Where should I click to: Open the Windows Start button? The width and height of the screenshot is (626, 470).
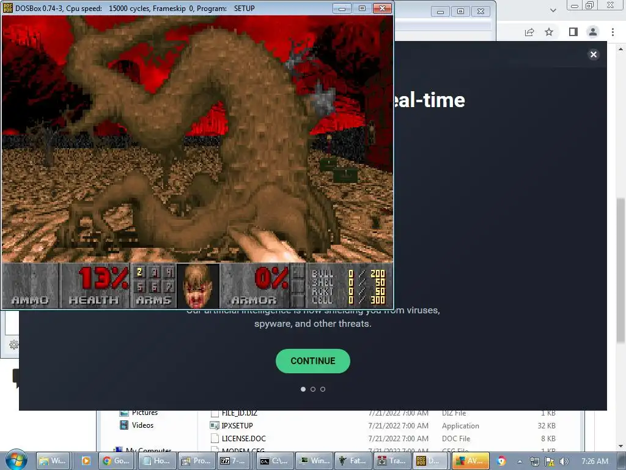[x=16, y=460]
